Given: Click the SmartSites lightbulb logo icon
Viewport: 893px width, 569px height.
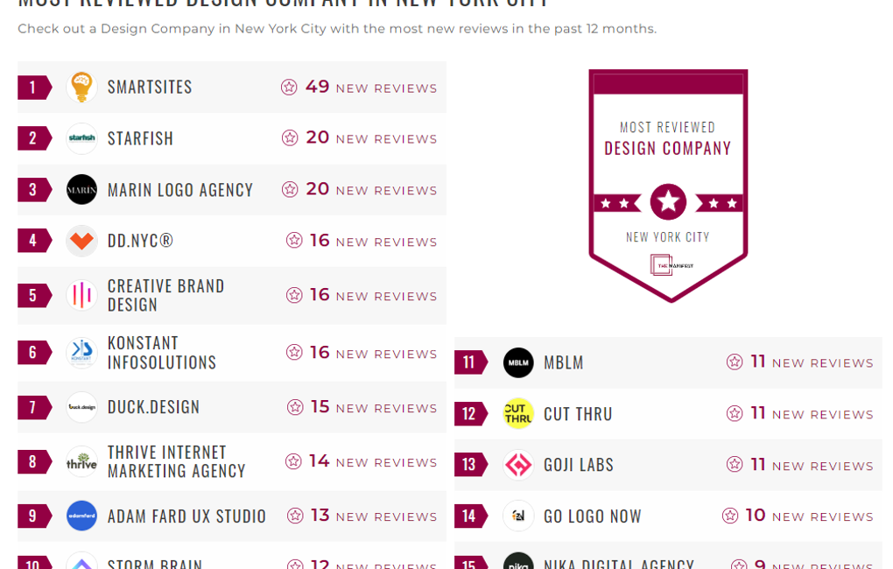Looking at the screenshot, I should click(81, 88).
